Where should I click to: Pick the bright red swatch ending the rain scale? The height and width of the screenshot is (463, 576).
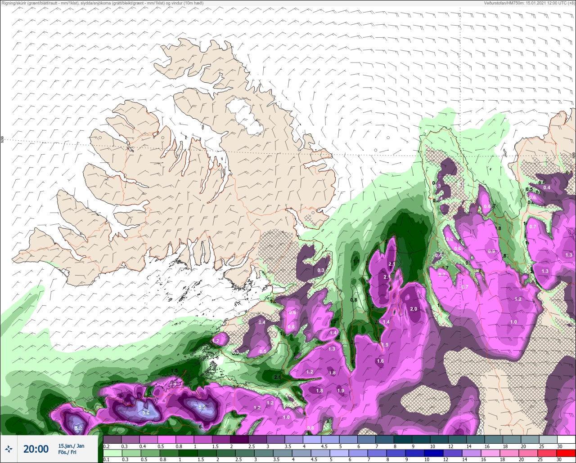coord(566,453)
